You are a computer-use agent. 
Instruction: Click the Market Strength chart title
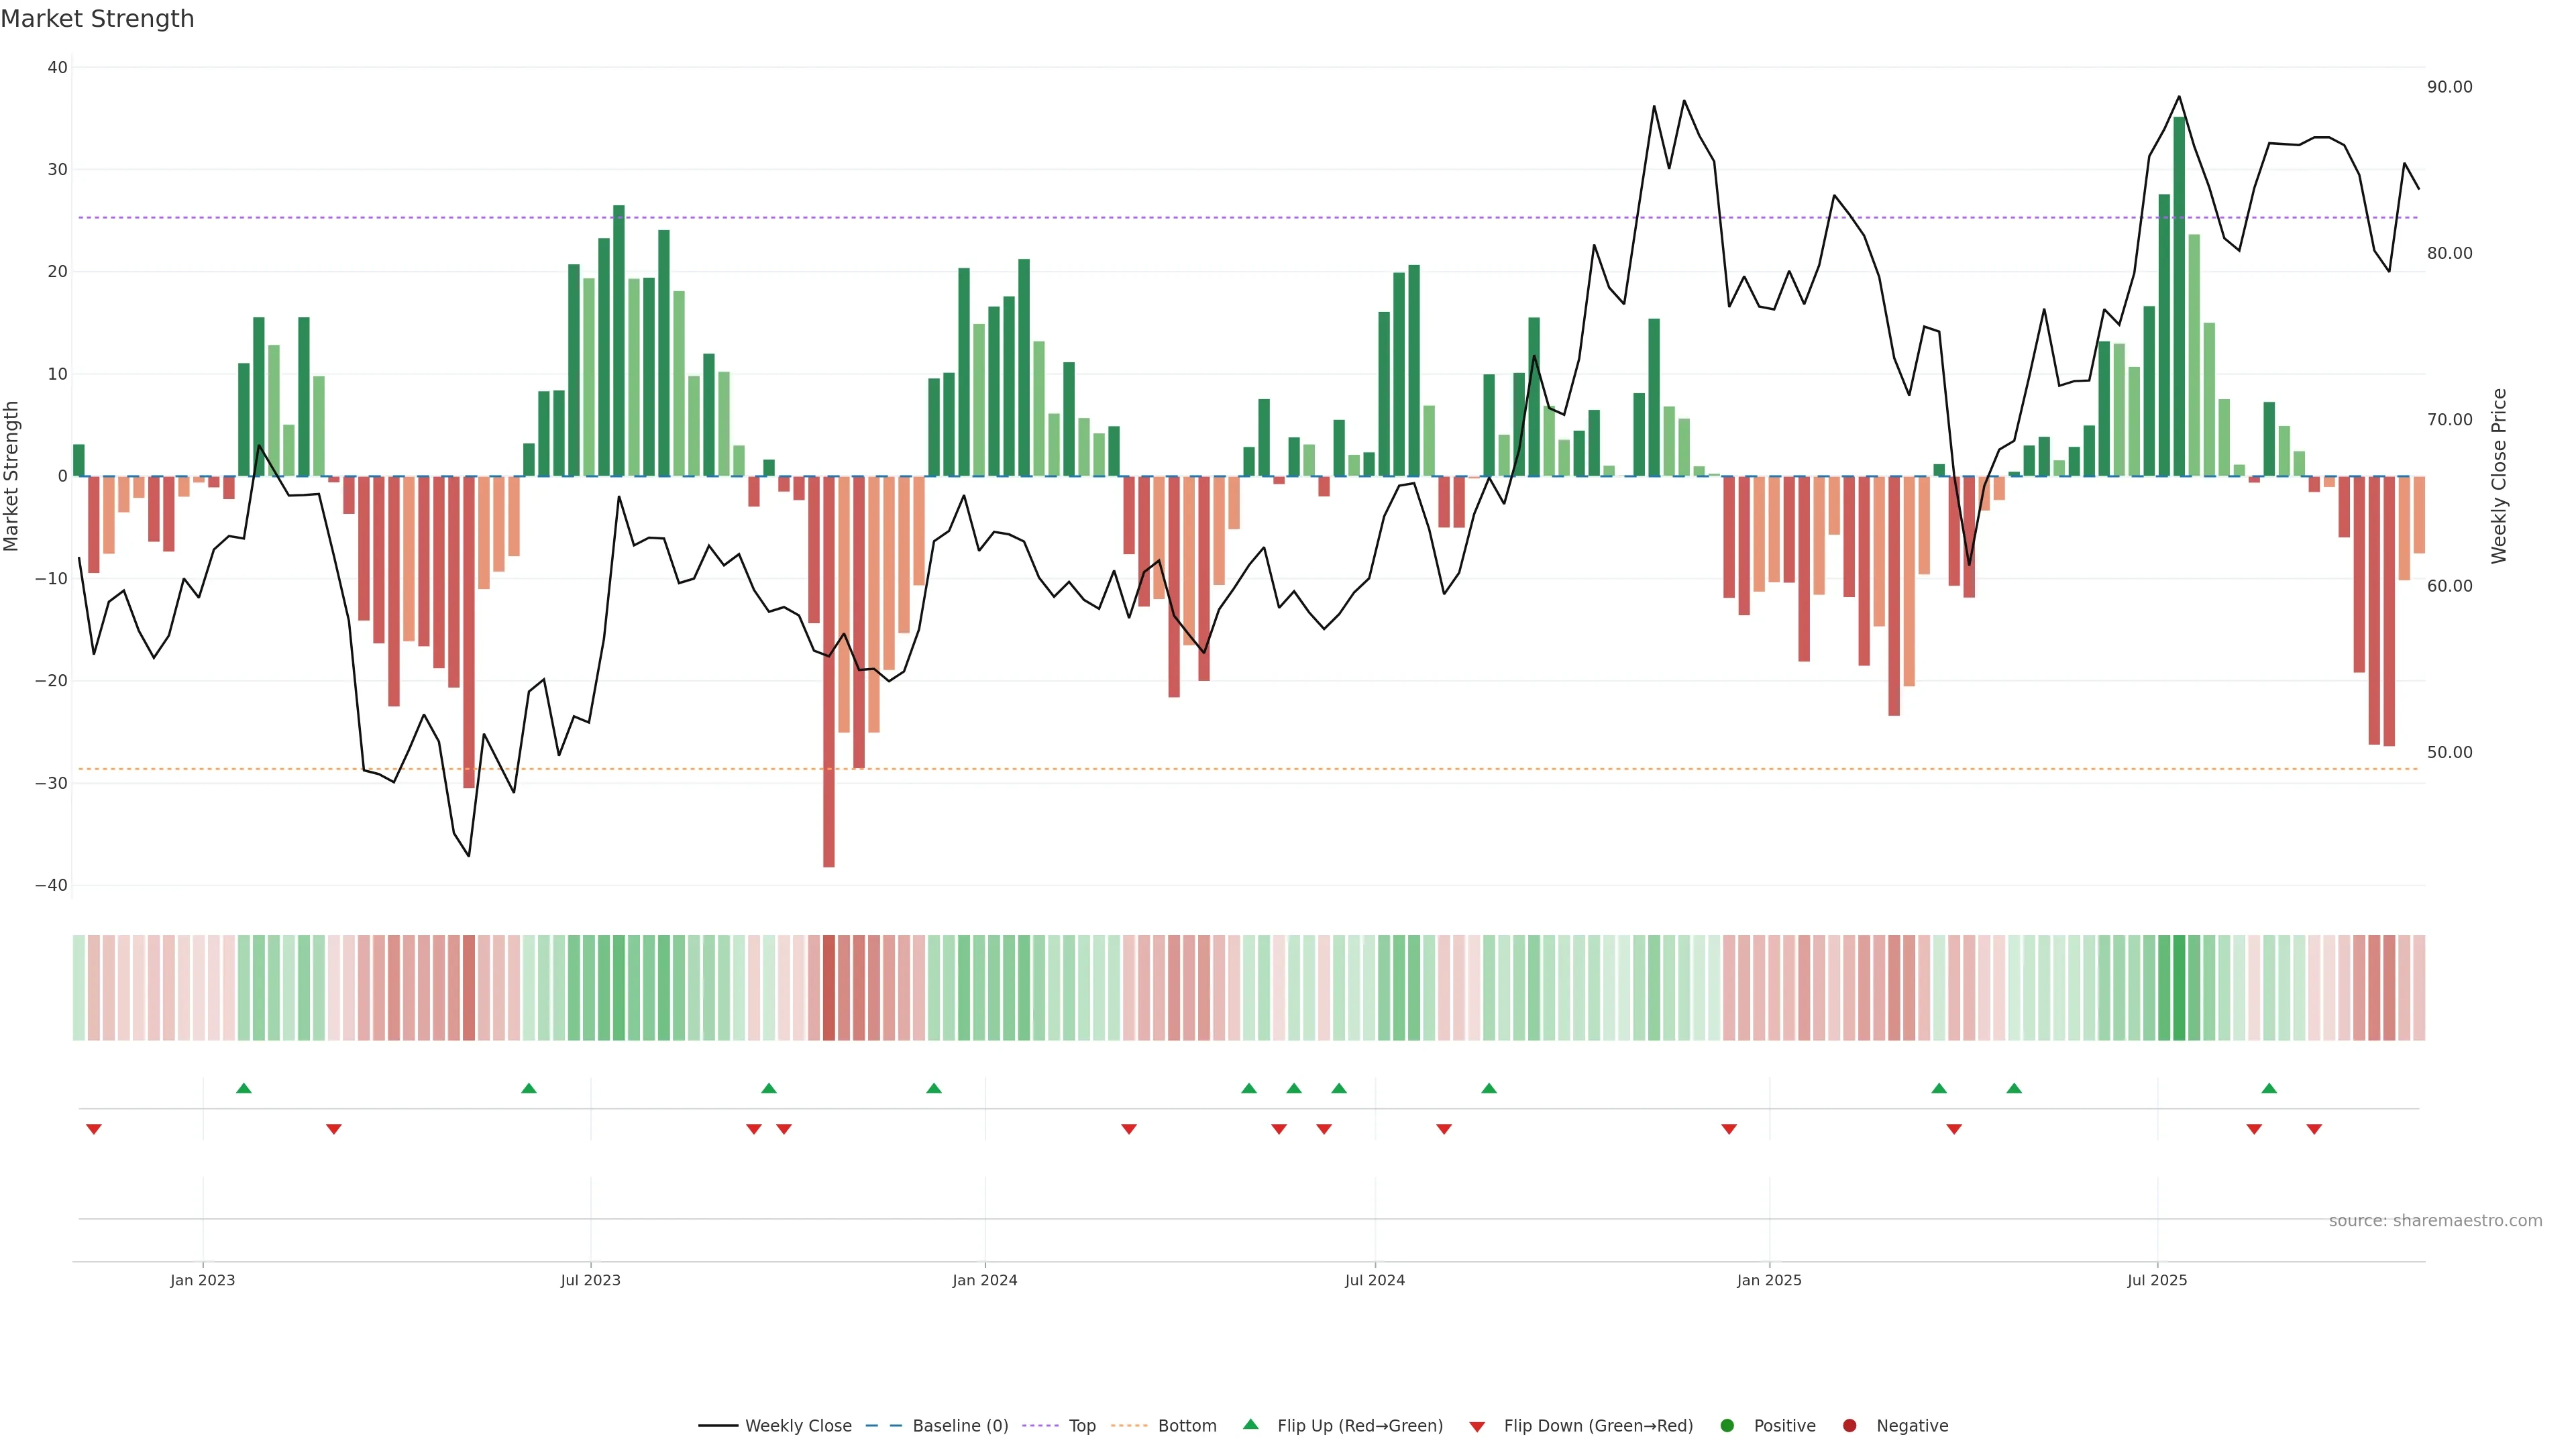tap(97, 19)
